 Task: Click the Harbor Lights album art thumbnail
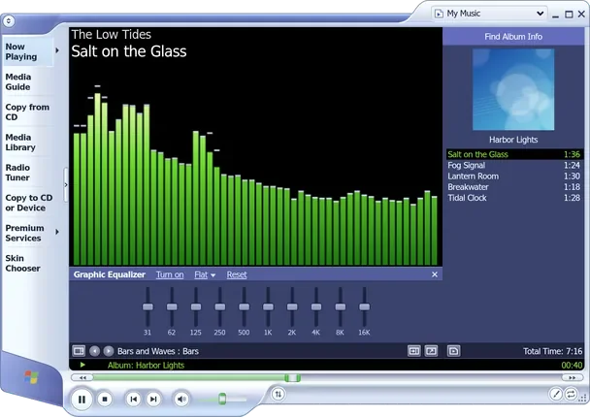click(513, 89)
